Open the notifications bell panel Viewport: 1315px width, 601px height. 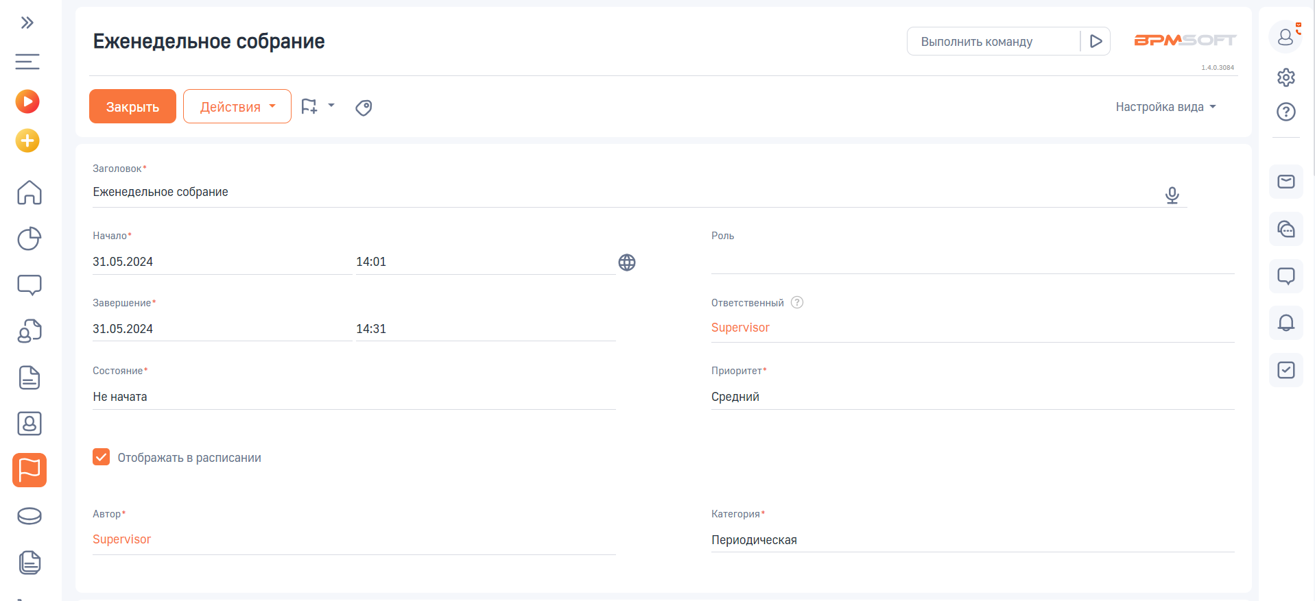[x=1286, y=323]
